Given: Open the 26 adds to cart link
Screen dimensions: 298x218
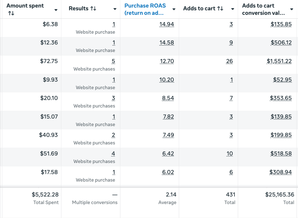Looking at the screenshot, I should [x=229, y=61].
